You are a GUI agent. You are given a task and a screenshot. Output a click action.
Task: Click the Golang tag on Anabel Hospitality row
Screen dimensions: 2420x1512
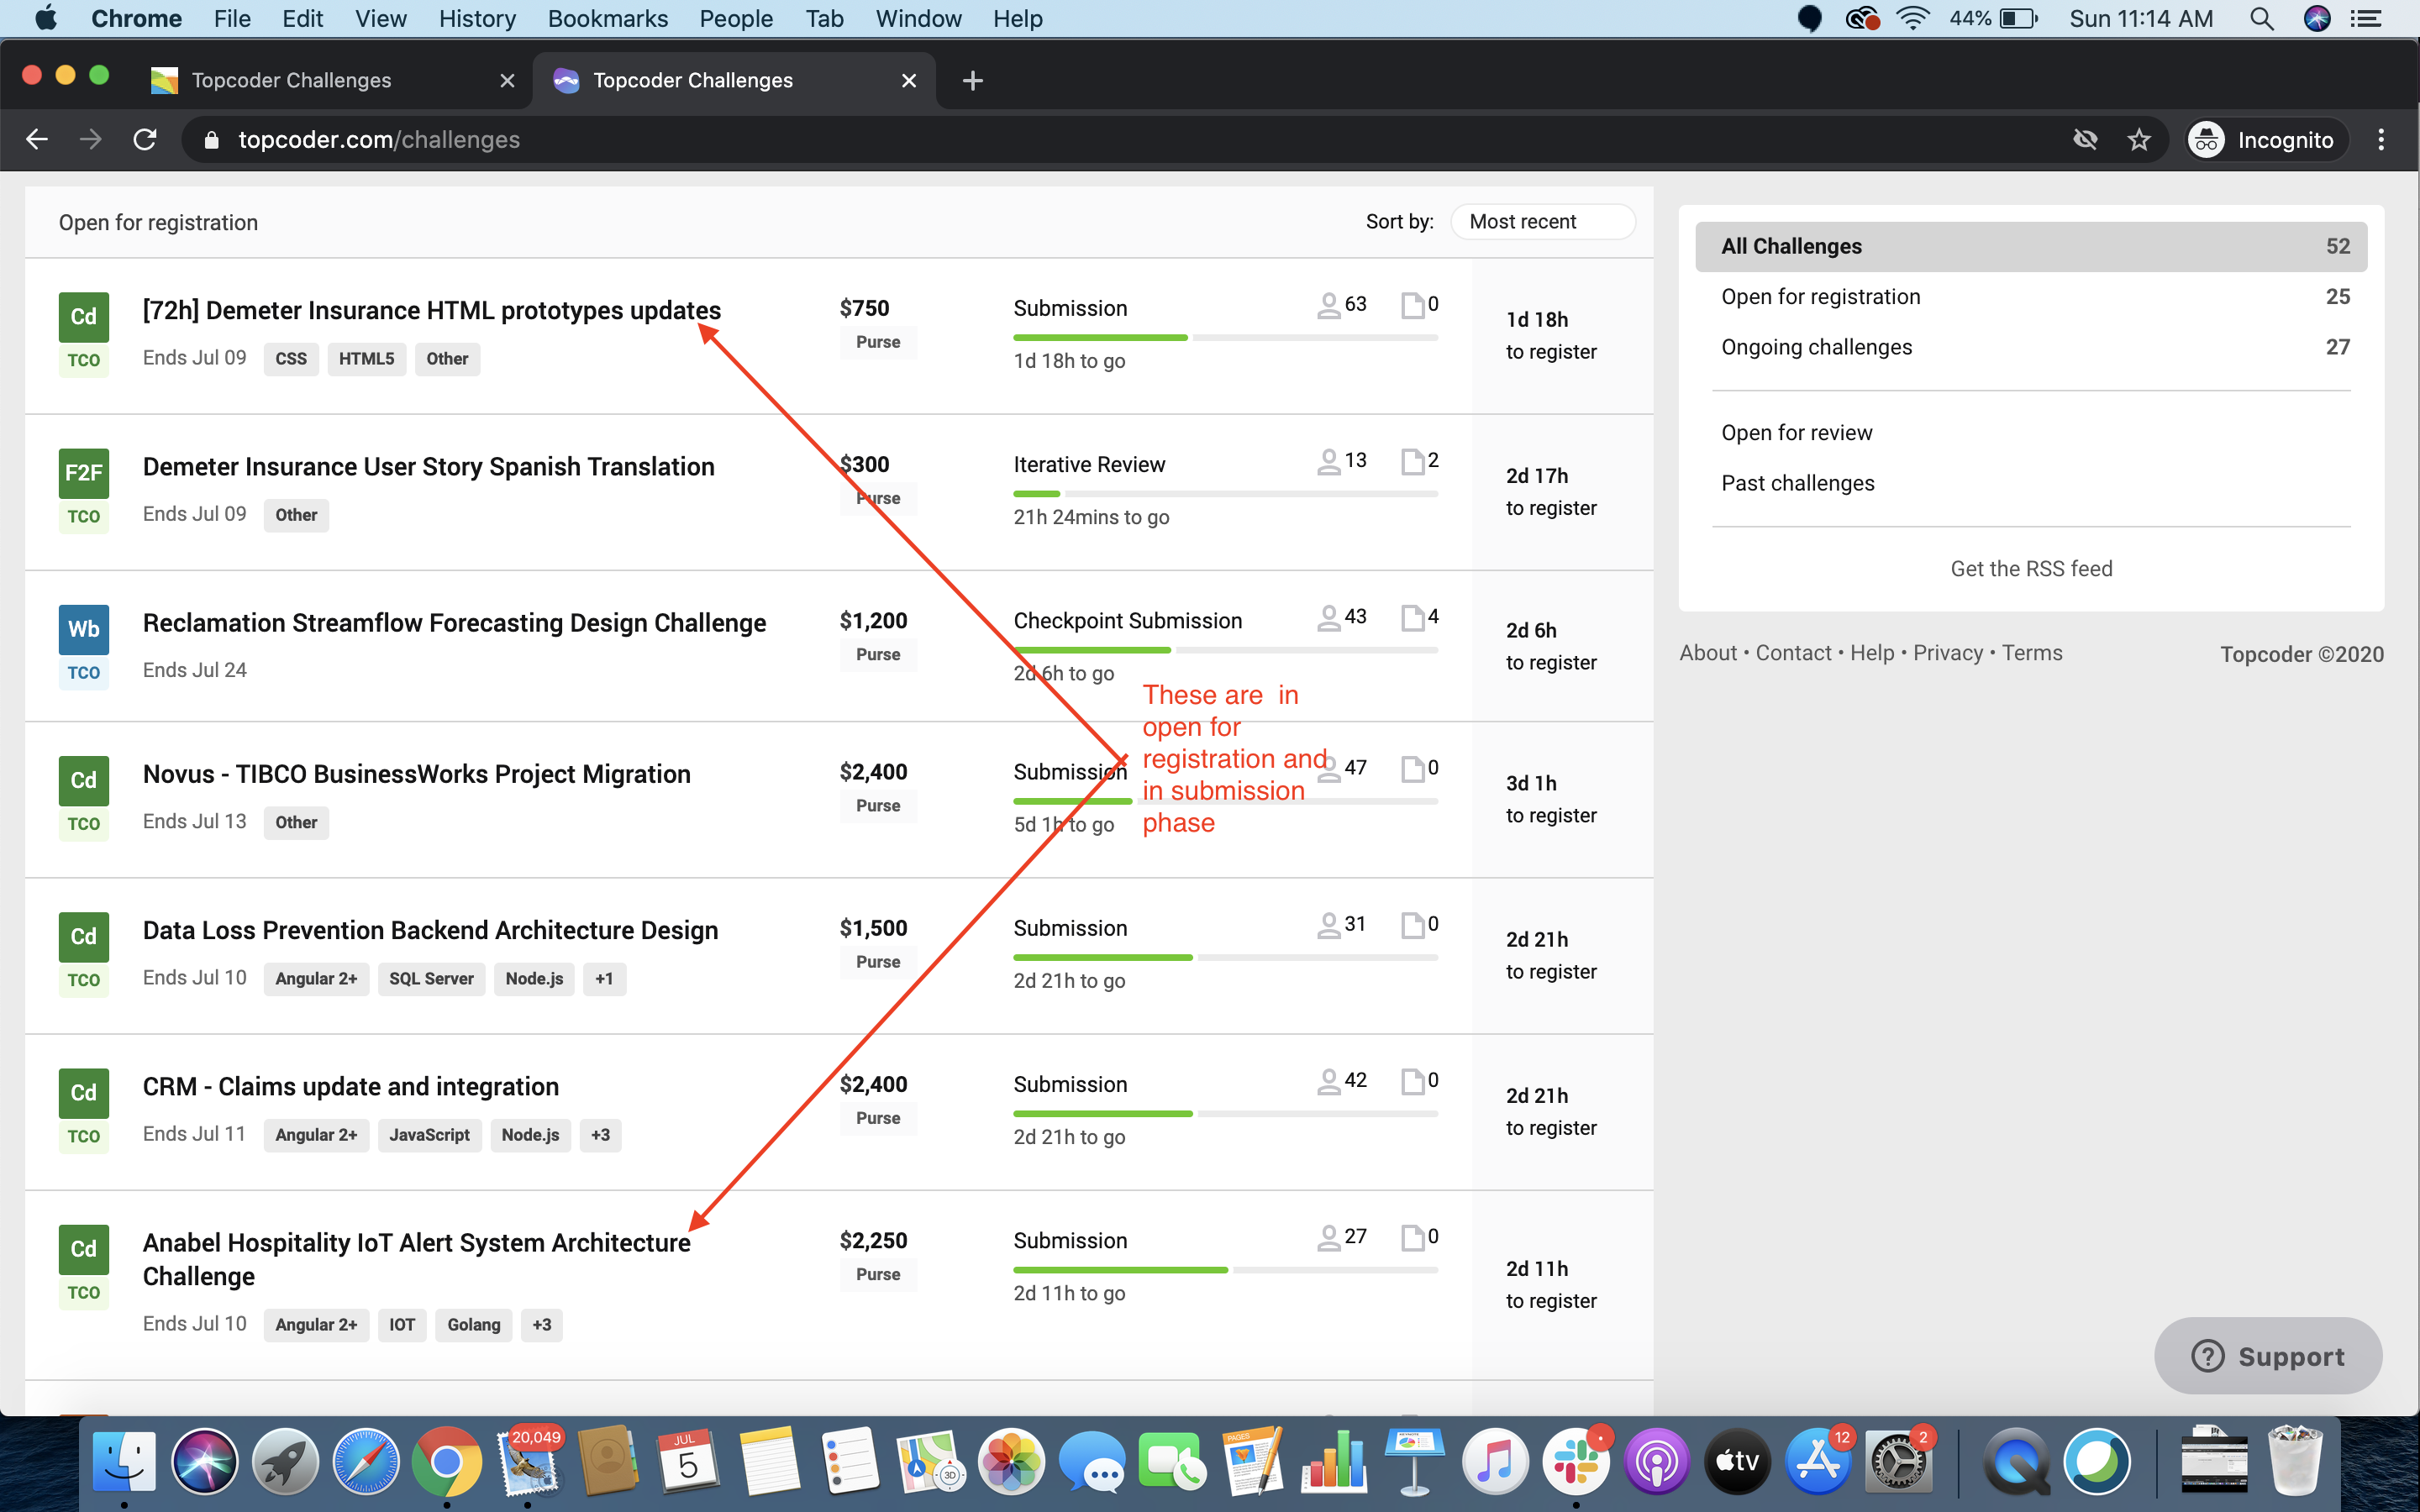[x=473, y=1325]
